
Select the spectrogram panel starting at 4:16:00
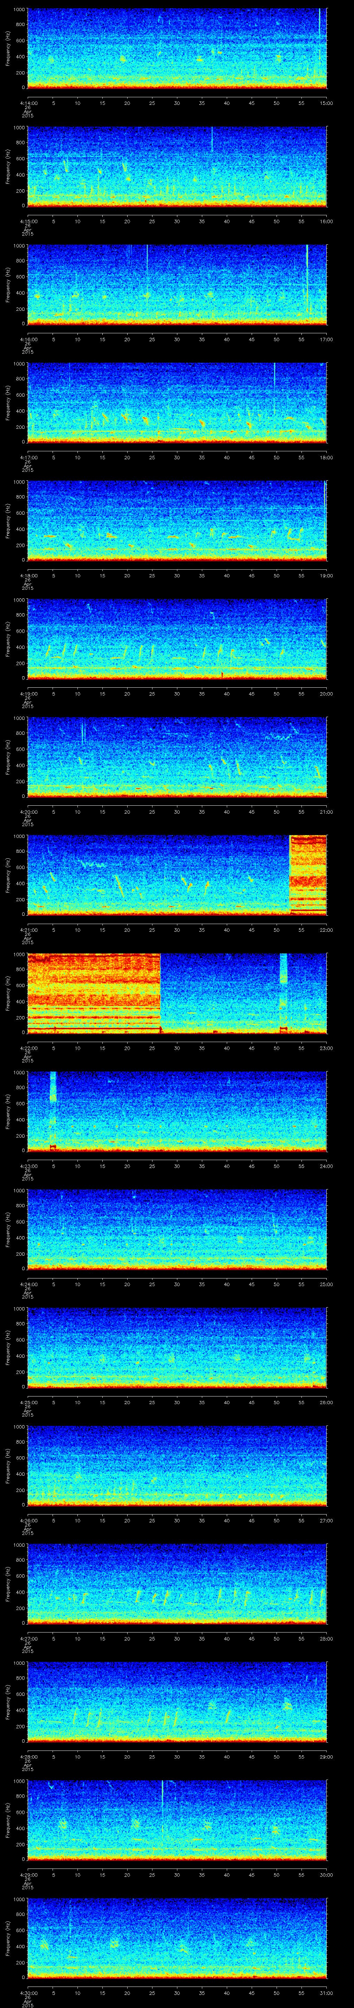(177, 285)
